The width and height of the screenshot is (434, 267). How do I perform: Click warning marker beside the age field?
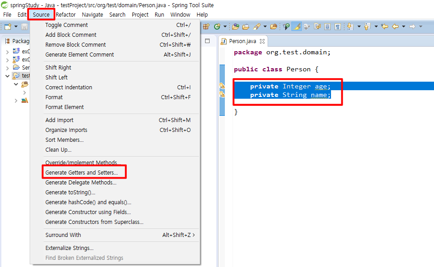tap(222, 86)
